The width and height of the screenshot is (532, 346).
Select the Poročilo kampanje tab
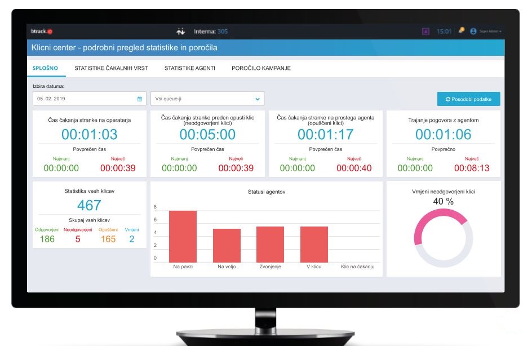click(261, 68)
